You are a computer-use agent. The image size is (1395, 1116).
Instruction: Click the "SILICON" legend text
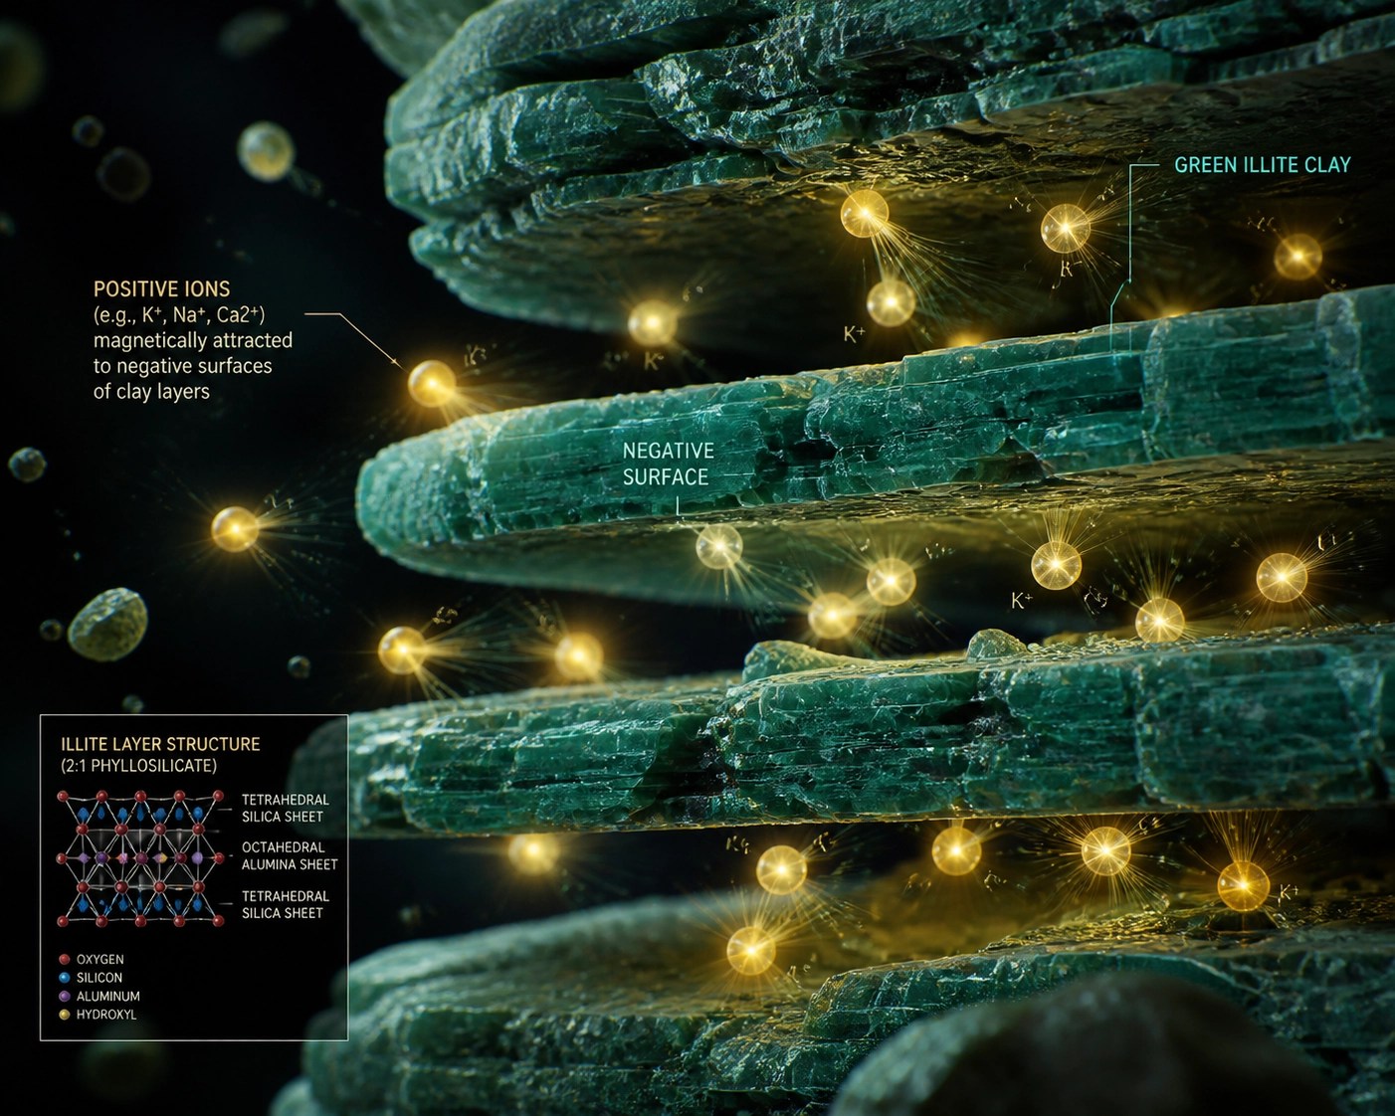(100, 978)
